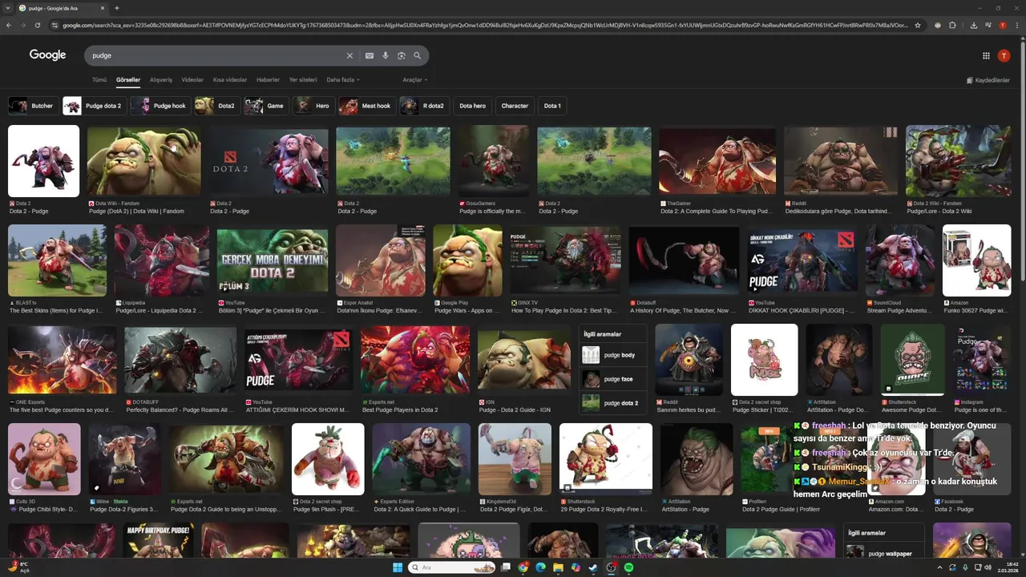The width and height of the screenshot is (1026, 577).
Task: Open the Best Pudge Players Esports.net image
Action: 414,360
